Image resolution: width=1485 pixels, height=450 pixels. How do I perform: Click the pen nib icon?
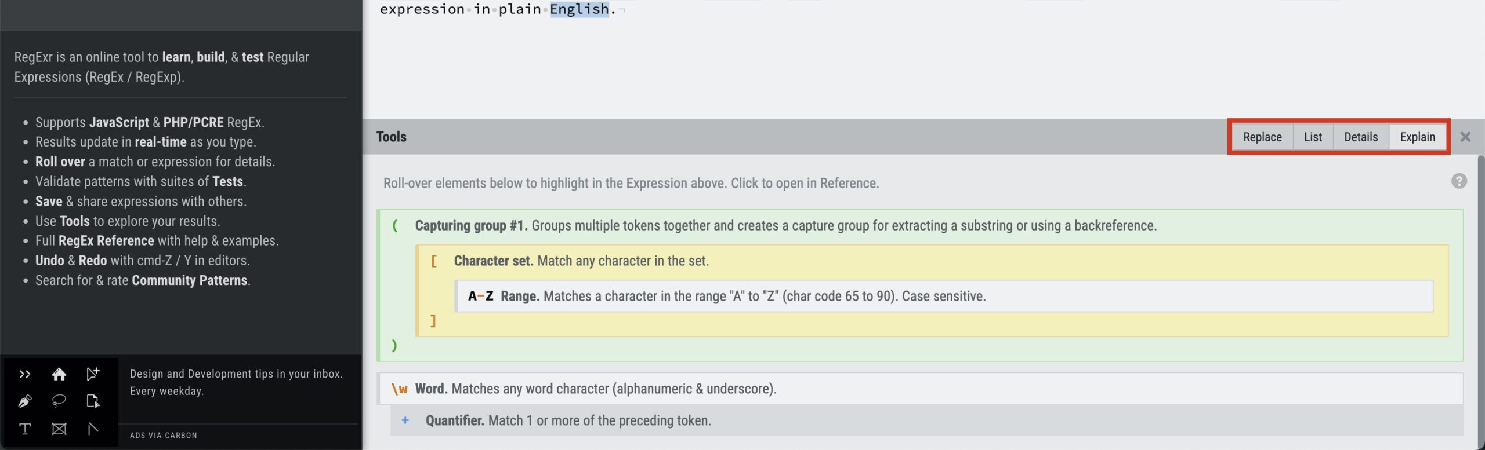click(x=24, y=401)
